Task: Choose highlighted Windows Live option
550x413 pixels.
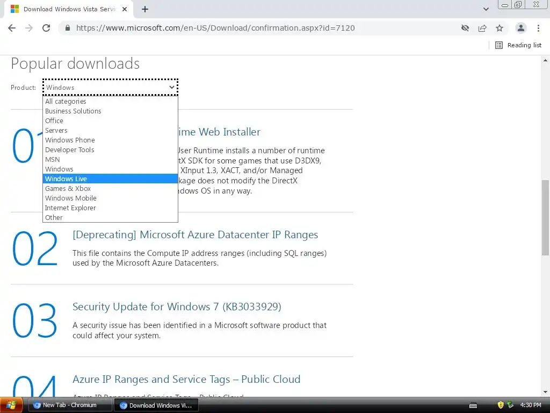Action: 110,179
